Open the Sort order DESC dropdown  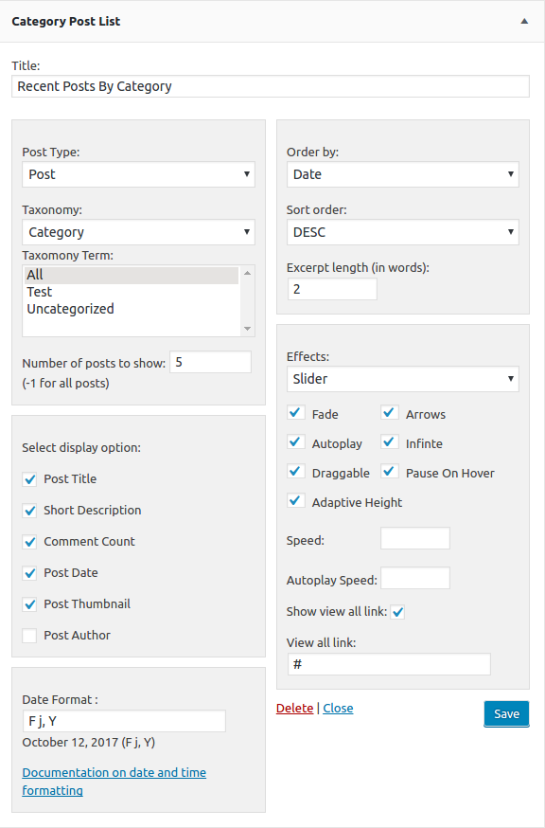[402, 232]
